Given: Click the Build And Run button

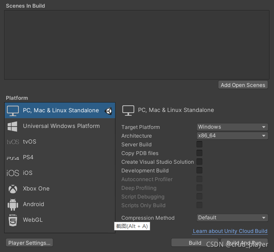Looking at the screenshot, I should click(x=244, y=243).
